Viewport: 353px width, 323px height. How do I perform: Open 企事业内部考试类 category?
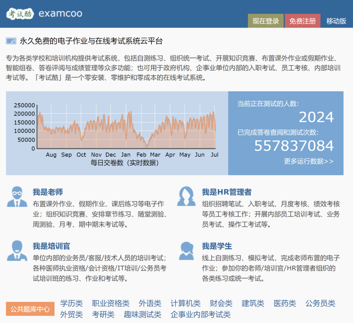pyautogui.click(x=200, y=314)
